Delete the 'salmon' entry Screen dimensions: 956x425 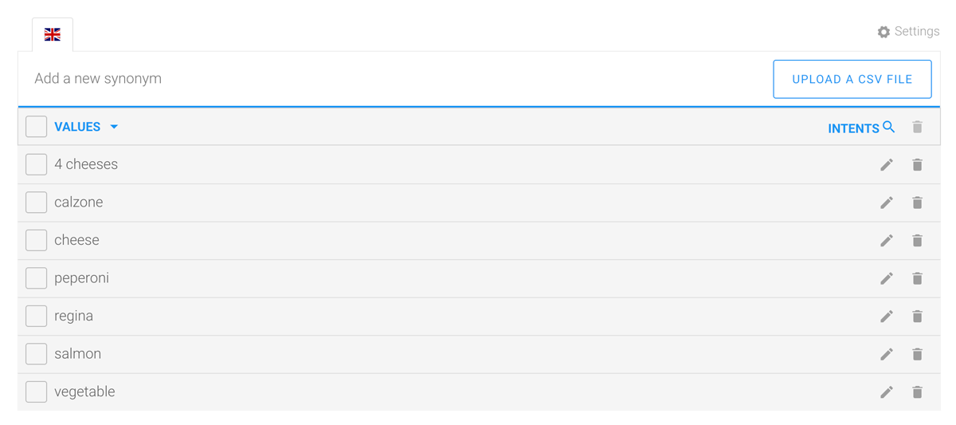pos(917,354)
